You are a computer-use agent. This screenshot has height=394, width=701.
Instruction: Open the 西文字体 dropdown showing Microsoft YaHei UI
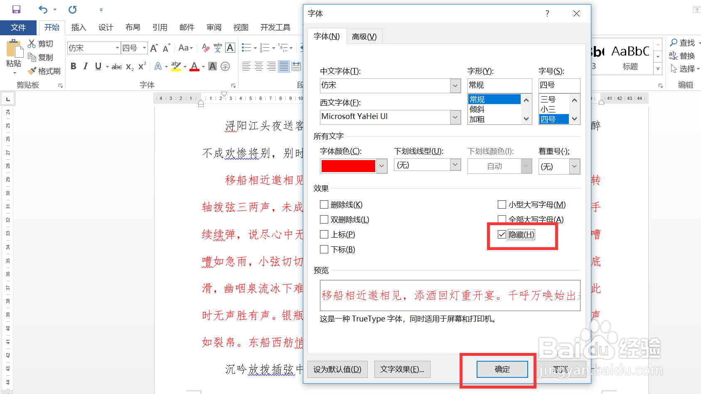[455, 117]
